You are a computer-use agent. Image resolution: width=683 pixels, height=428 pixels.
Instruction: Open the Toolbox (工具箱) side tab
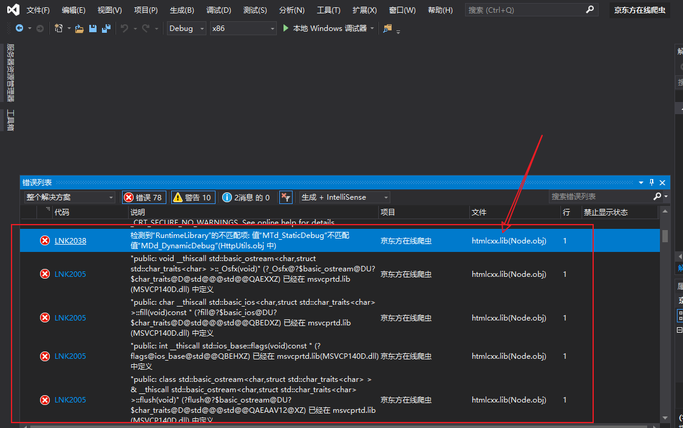pos(10,120)
